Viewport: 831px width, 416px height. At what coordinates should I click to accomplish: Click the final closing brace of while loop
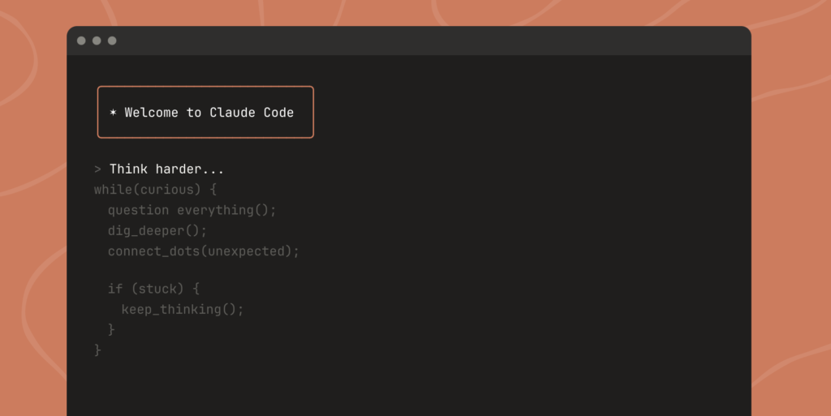point(97,350)
